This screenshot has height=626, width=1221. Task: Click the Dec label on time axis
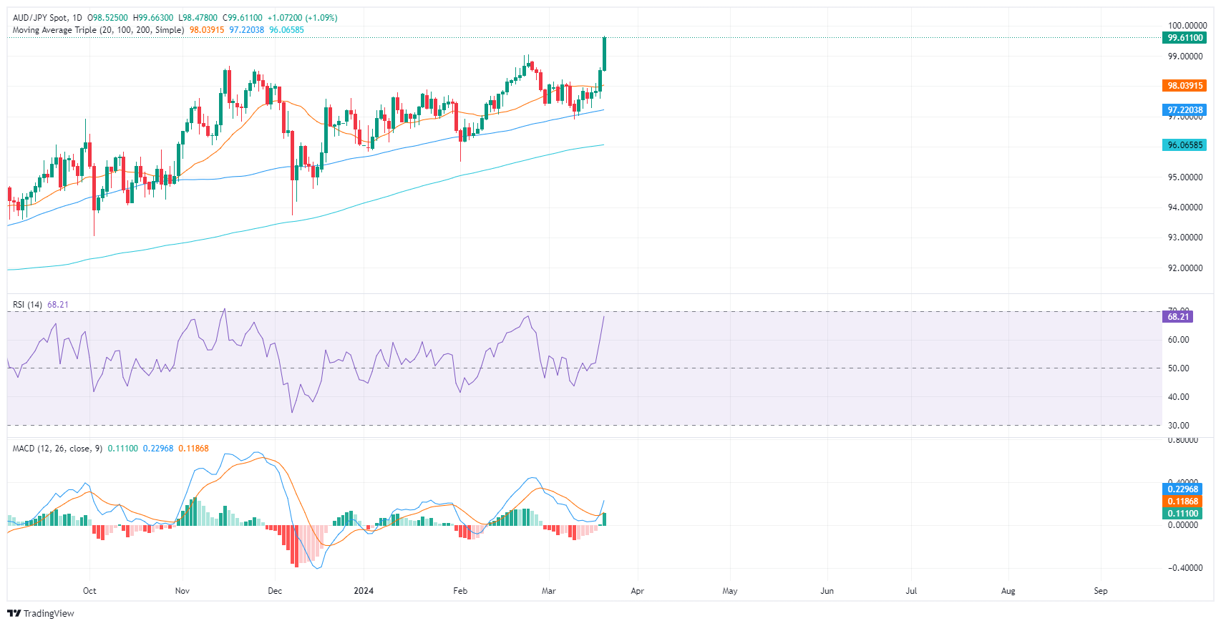pos(275,591)
